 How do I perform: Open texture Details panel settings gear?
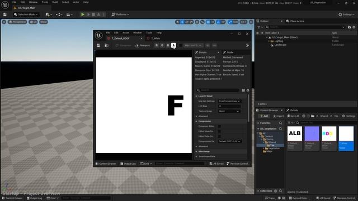coord(248,90)
